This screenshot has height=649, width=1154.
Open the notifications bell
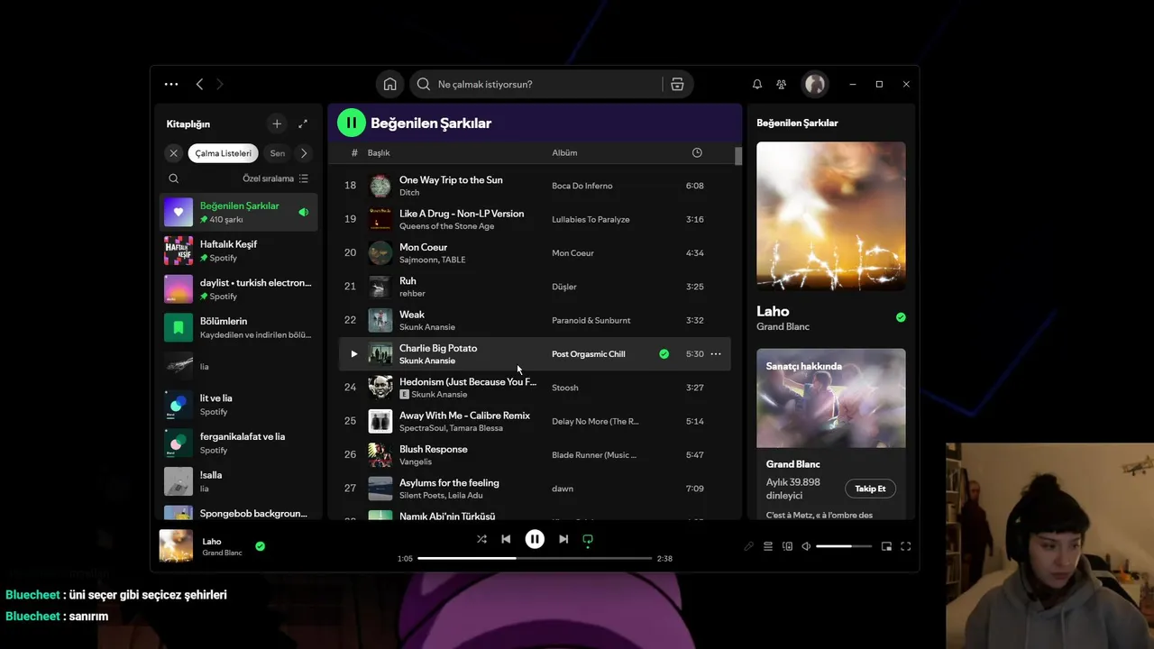tap(757, 84)
